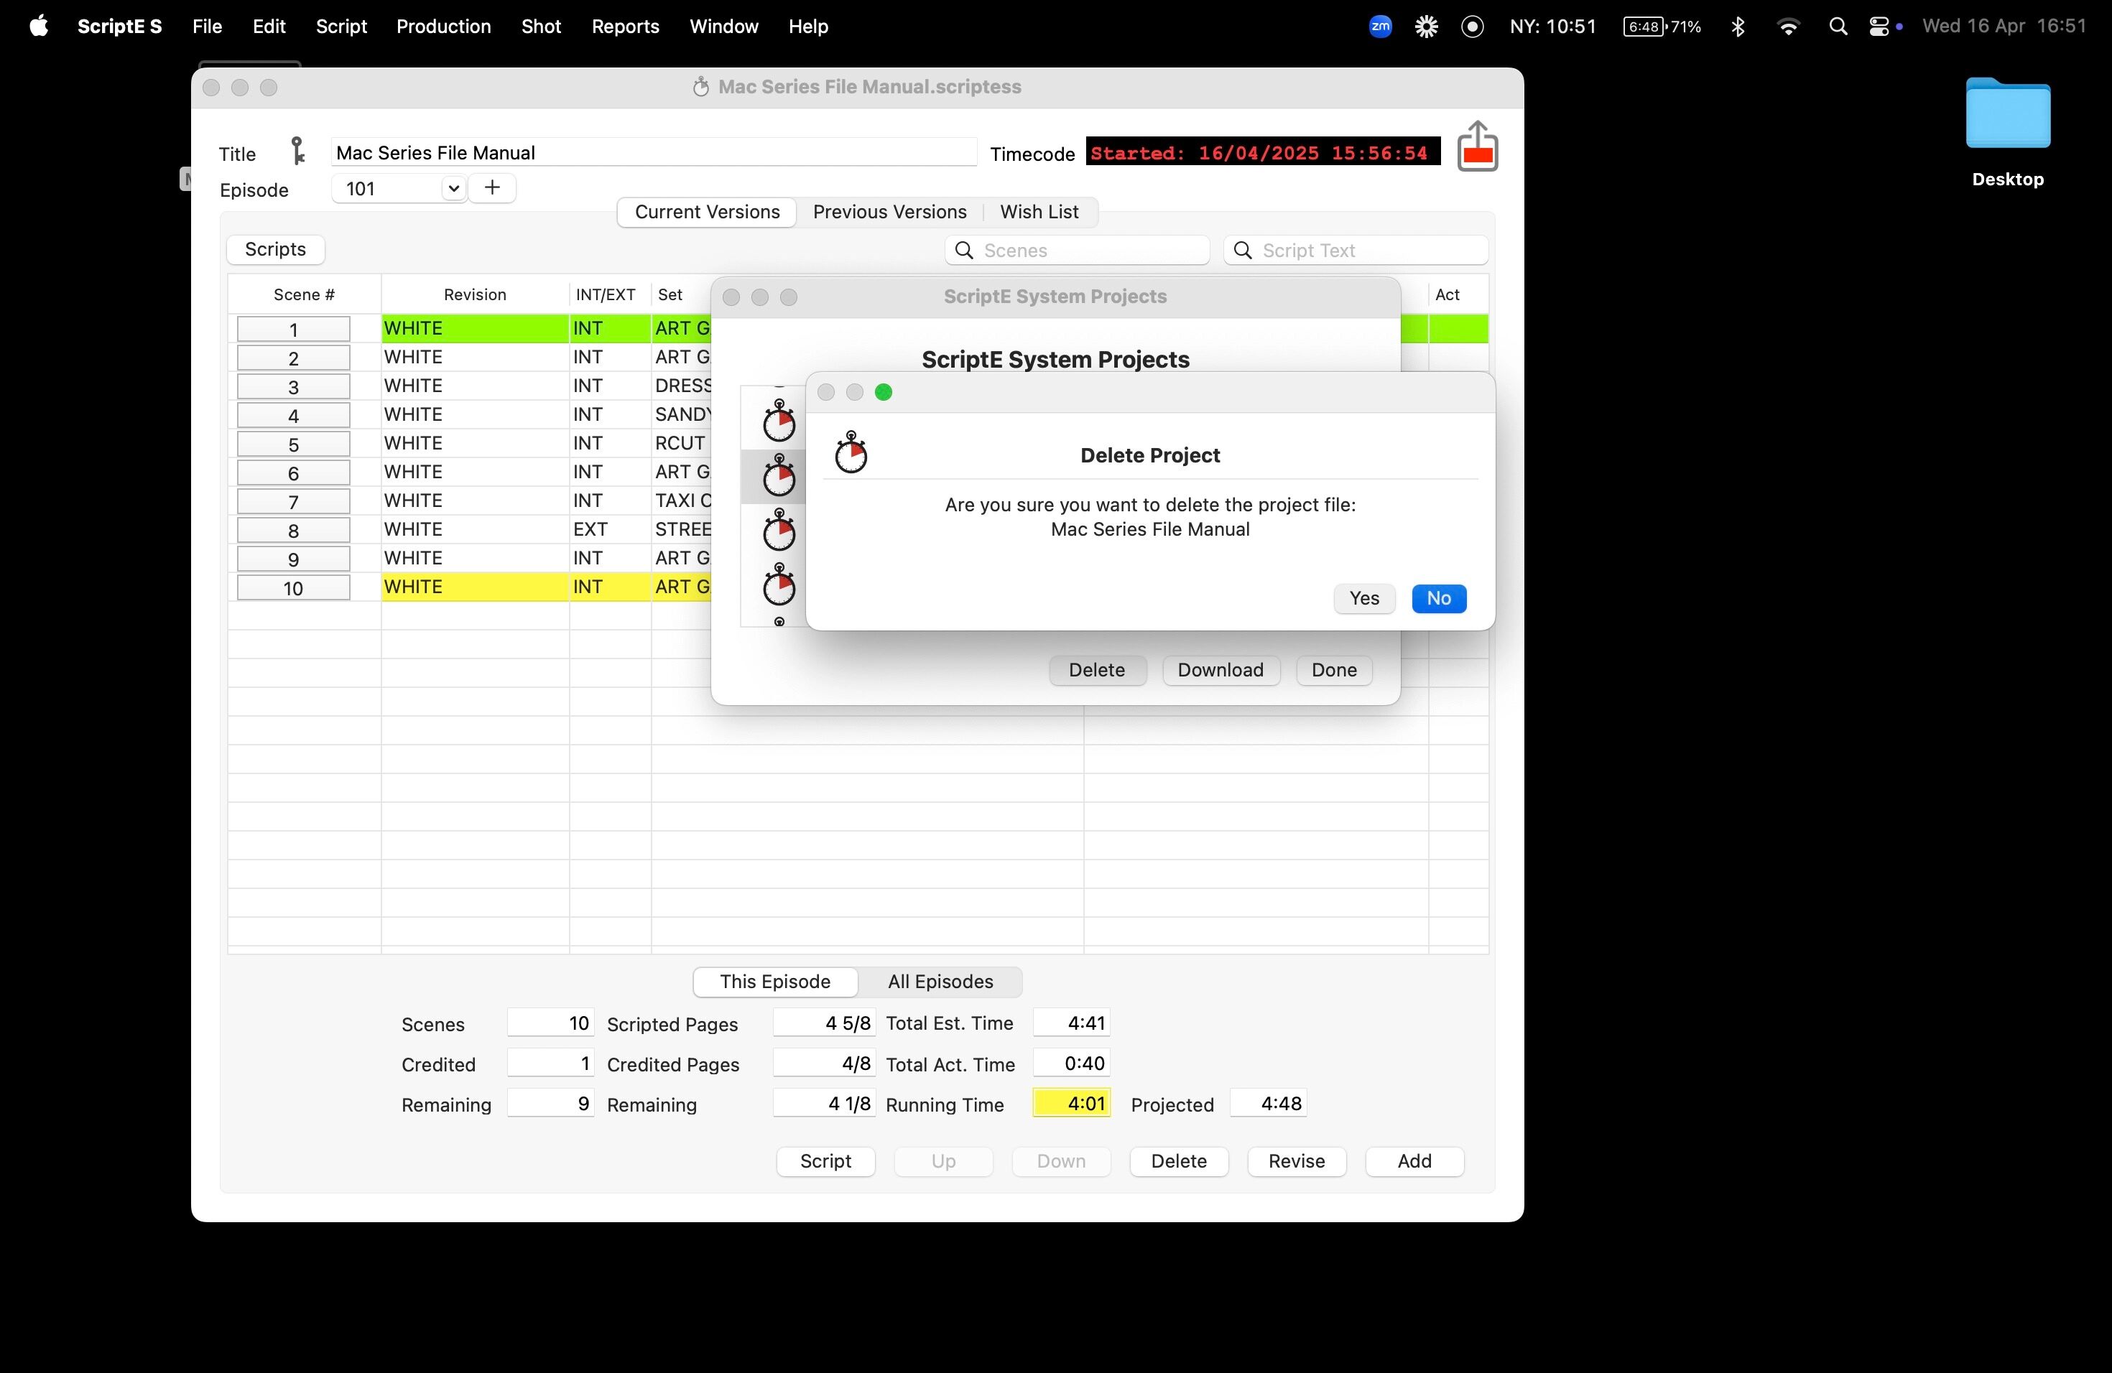Click the red export share icon
The width and height of the screenshot is (2112, 1373).
pos(1477,147)
